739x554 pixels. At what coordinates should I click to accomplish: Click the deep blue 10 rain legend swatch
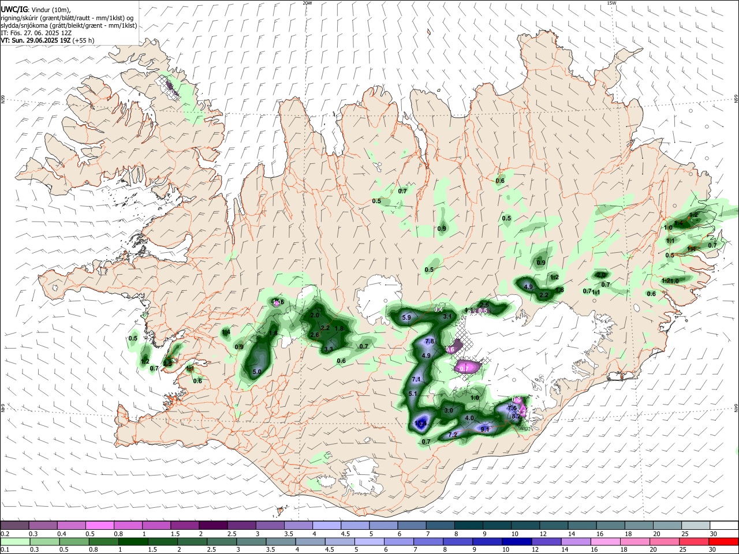(516, 541)
